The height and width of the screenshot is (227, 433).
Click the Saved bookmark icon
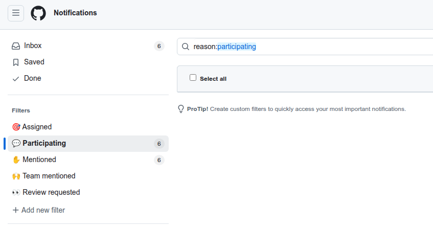pos(16,62)
